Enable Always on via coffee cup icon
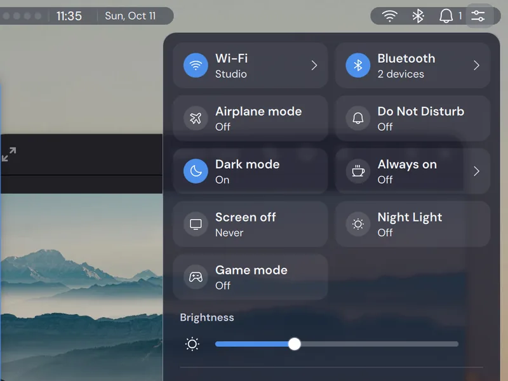This screenshot has height=381, width=508. tap(358, 171)
